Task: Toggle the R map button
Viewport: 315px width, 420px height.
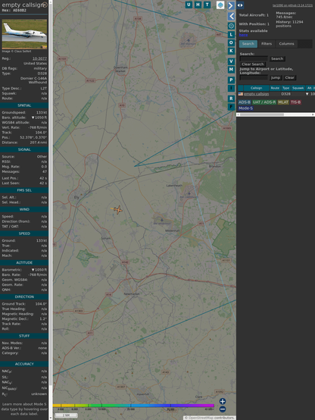Action: [x=231, y=99]
